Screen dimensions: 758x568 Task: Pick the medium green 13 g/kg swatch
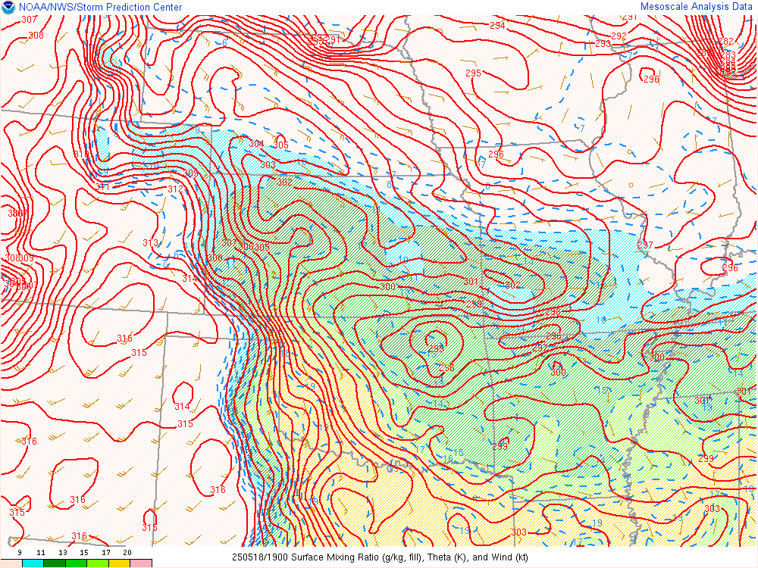pyautogui.click(x=76, y=563)
